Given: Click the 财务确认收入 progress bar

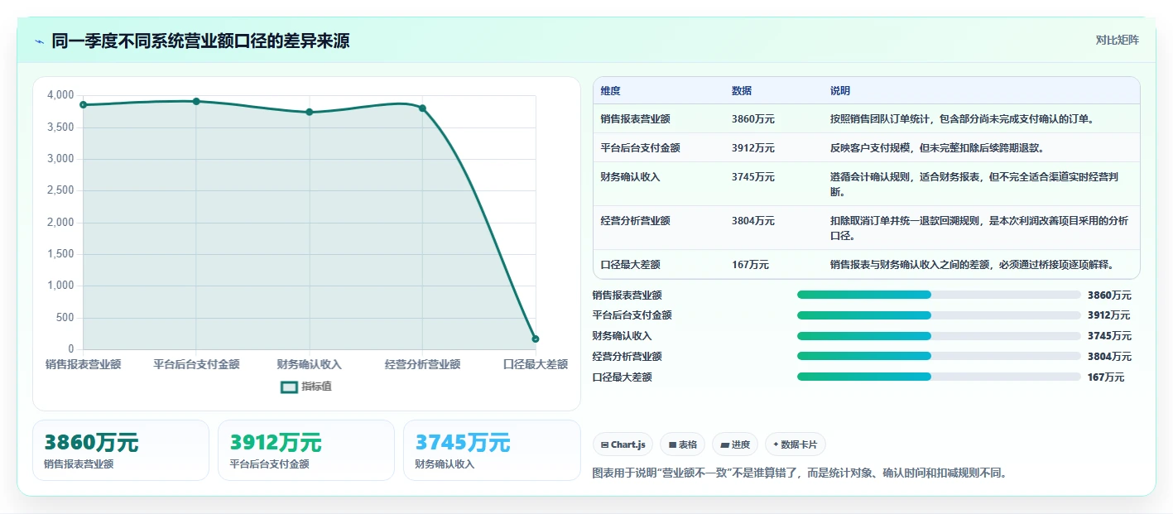Looking at the screenshot, I should coord(939,335).
